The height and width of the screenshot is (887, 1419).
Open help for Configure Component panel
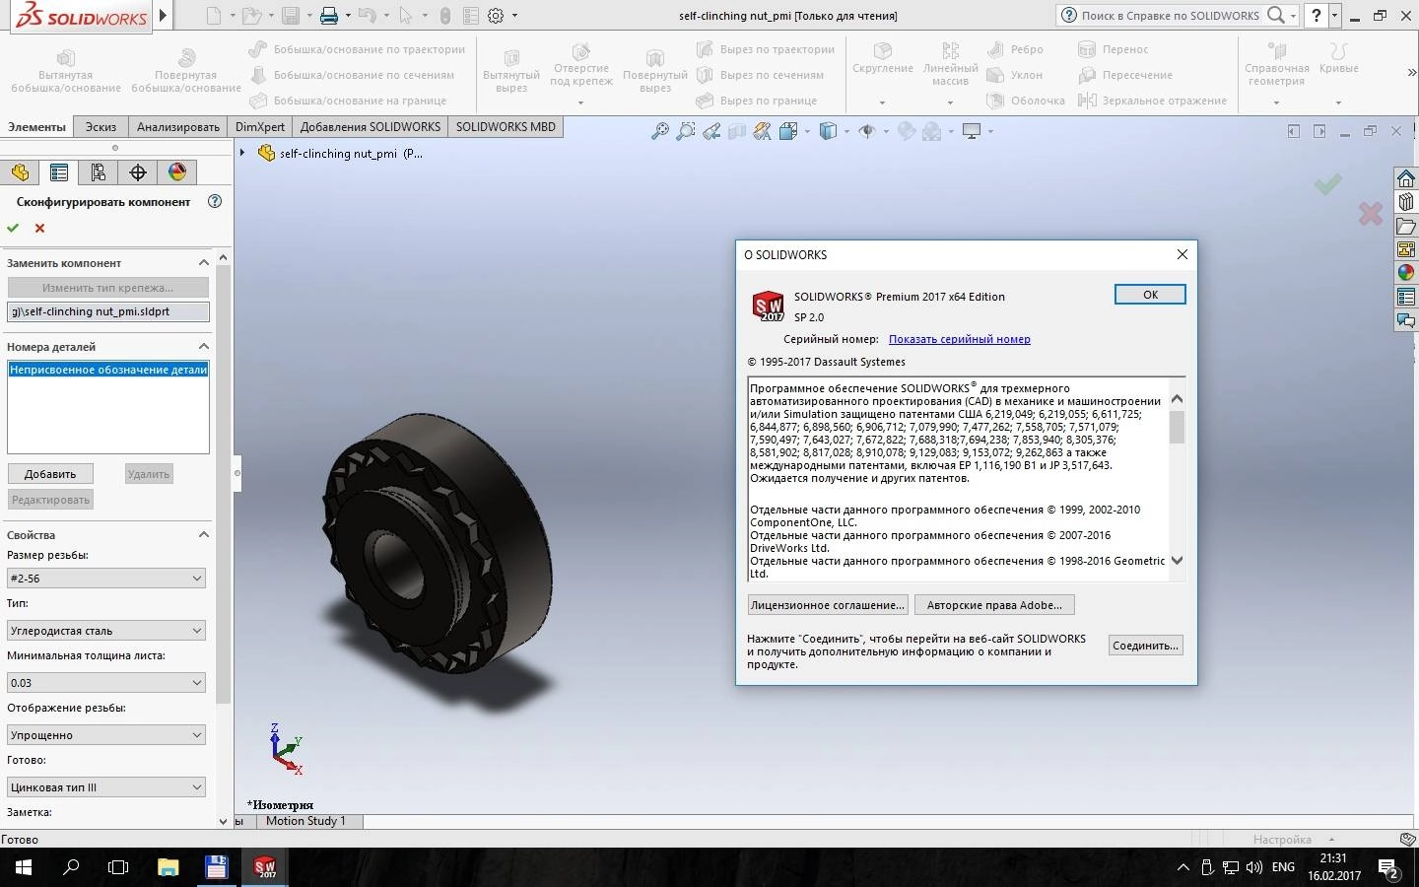(x=215, y=201)
